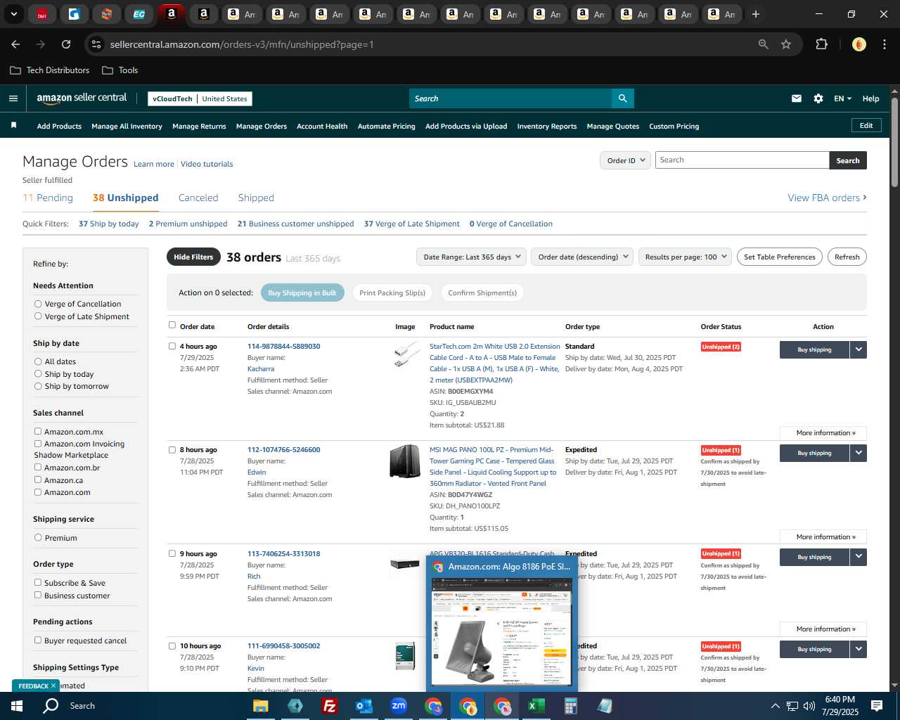The image size is (900, 720).
Task: View site information icon in address bar
Action: coord(96,44)
